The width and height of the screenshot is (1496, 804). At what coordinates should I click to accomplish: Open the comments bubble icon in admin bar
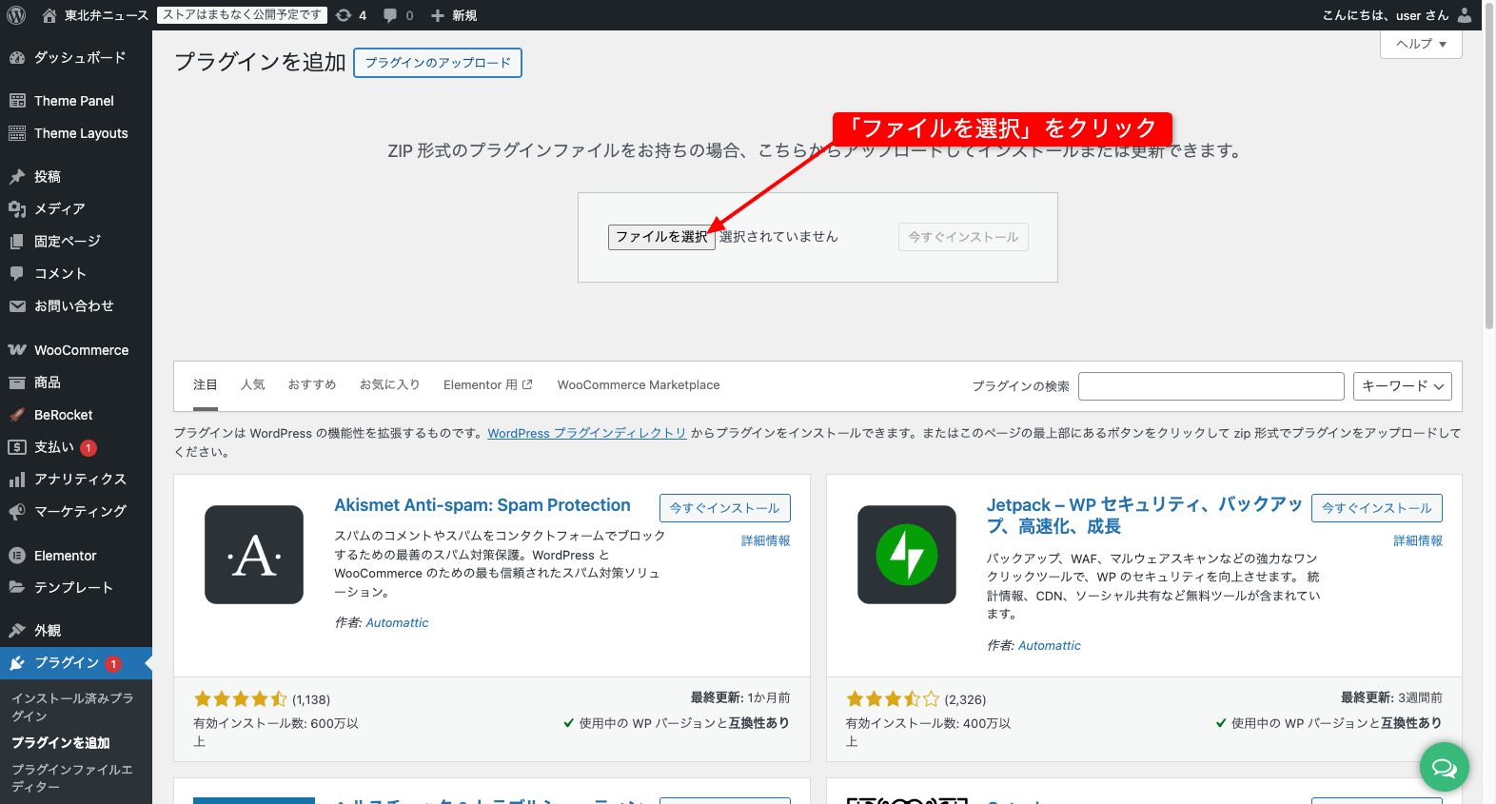point(390,16)
